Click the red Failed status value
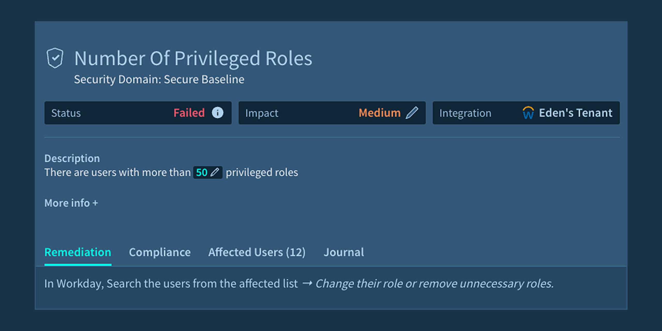The height and width of the screenshot is (331, 662). [x=189, y=113]
